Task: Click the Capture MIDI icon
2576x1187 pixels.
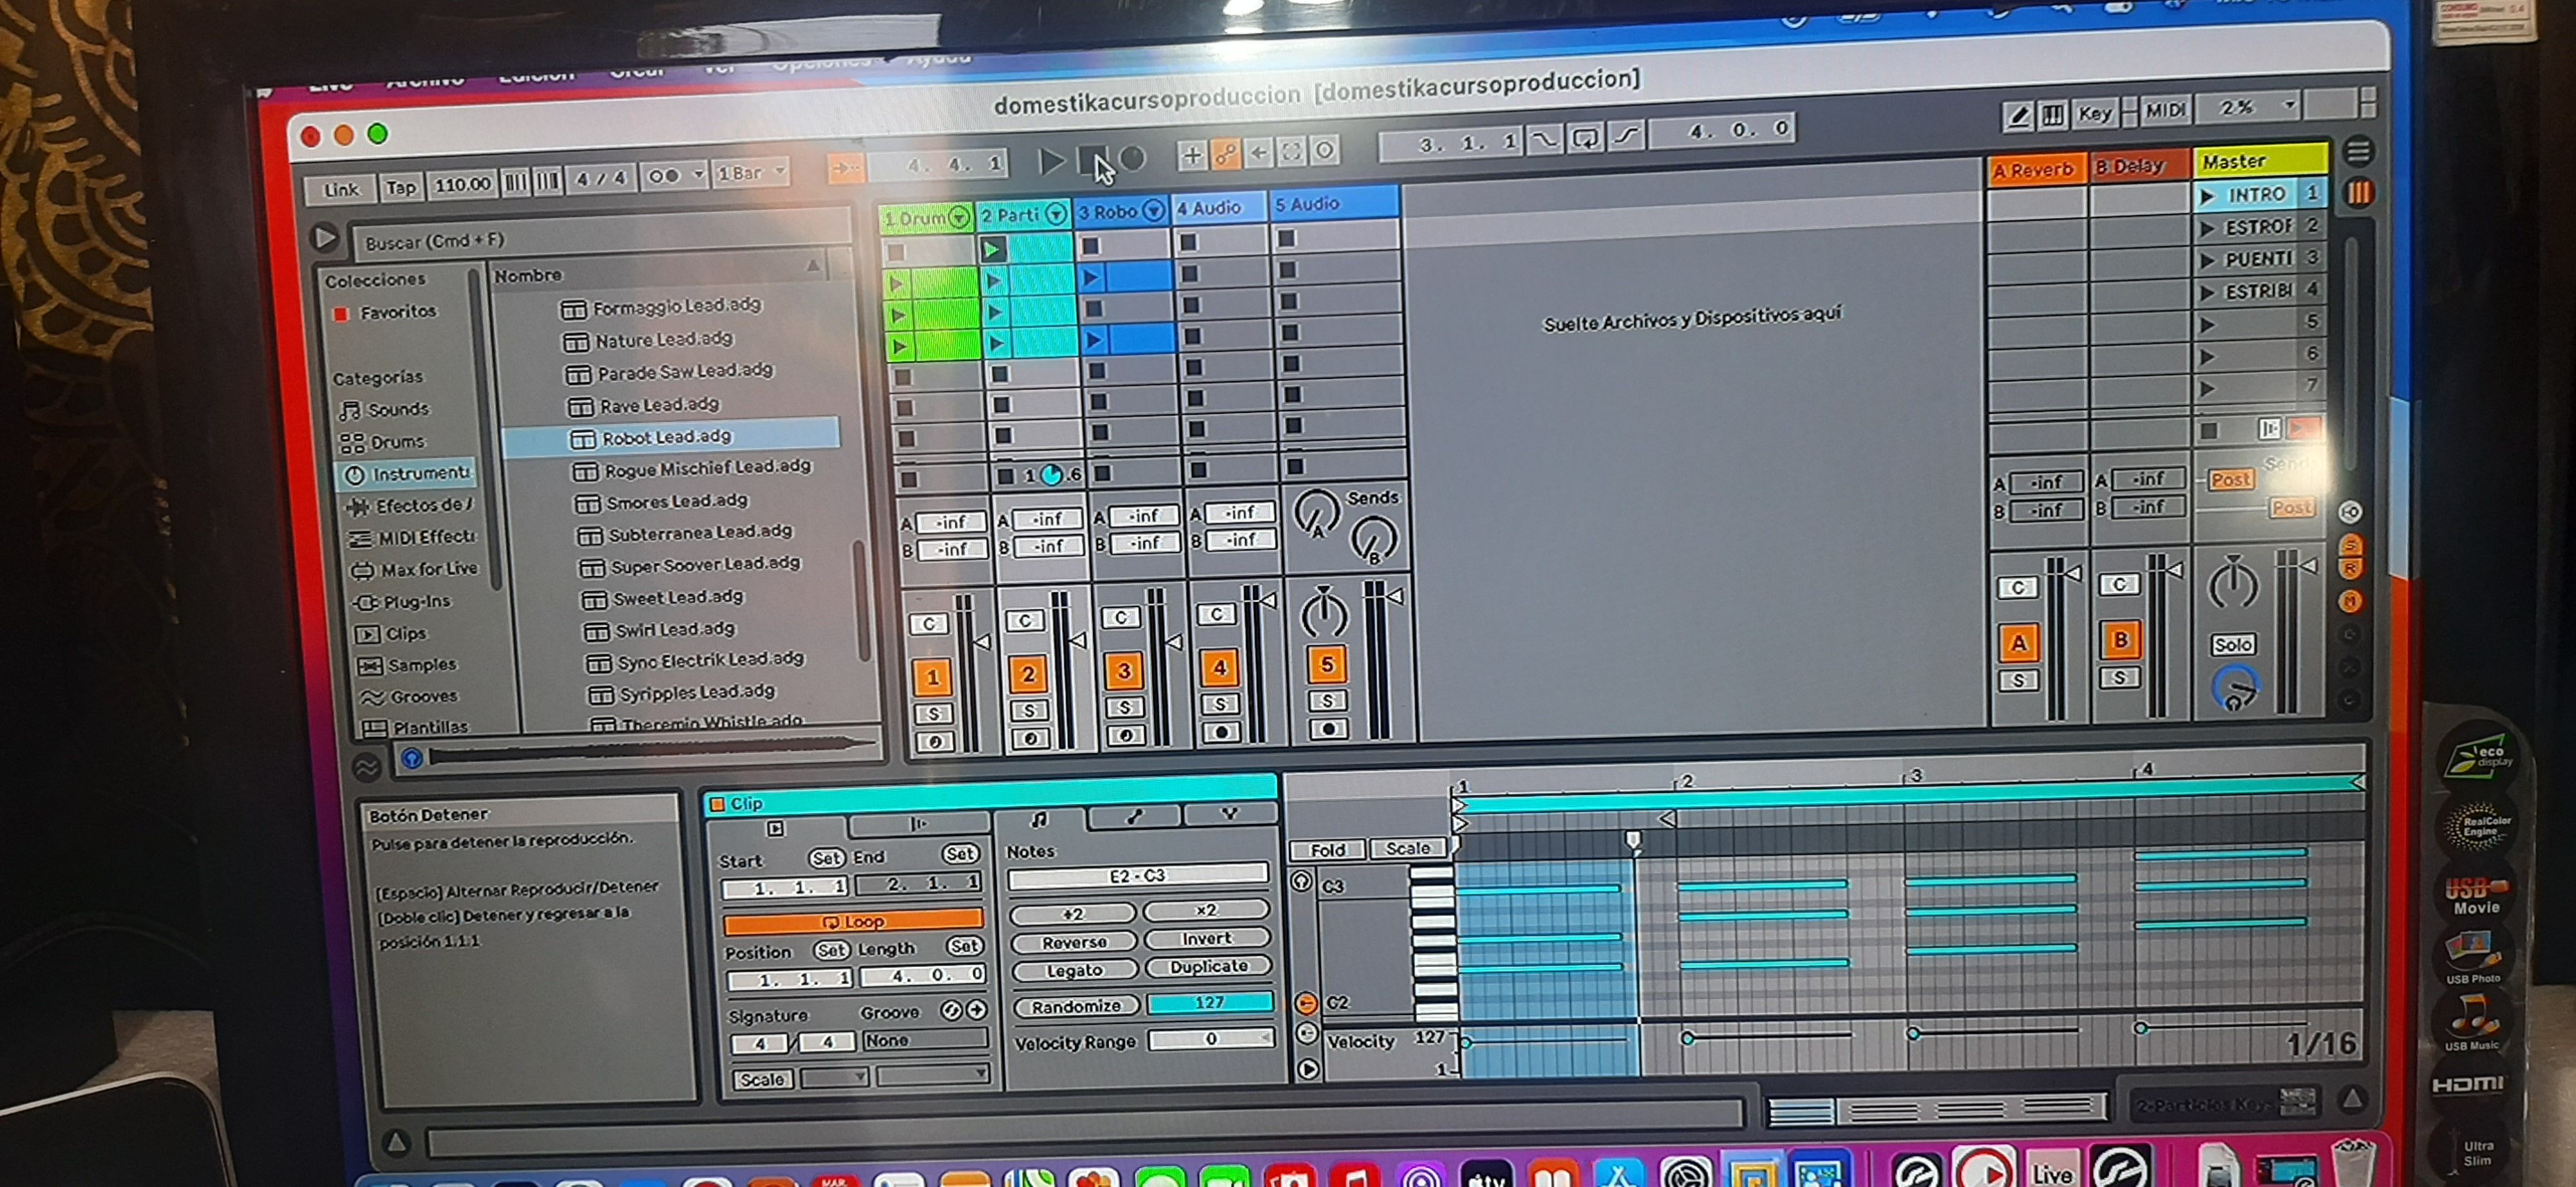Action: (x=1291, y=152)
